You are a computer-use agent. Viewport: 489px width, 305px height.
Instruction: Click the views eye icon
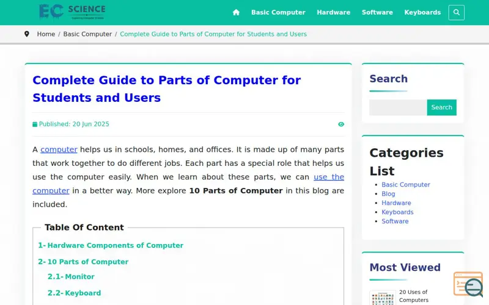(341, 124)
